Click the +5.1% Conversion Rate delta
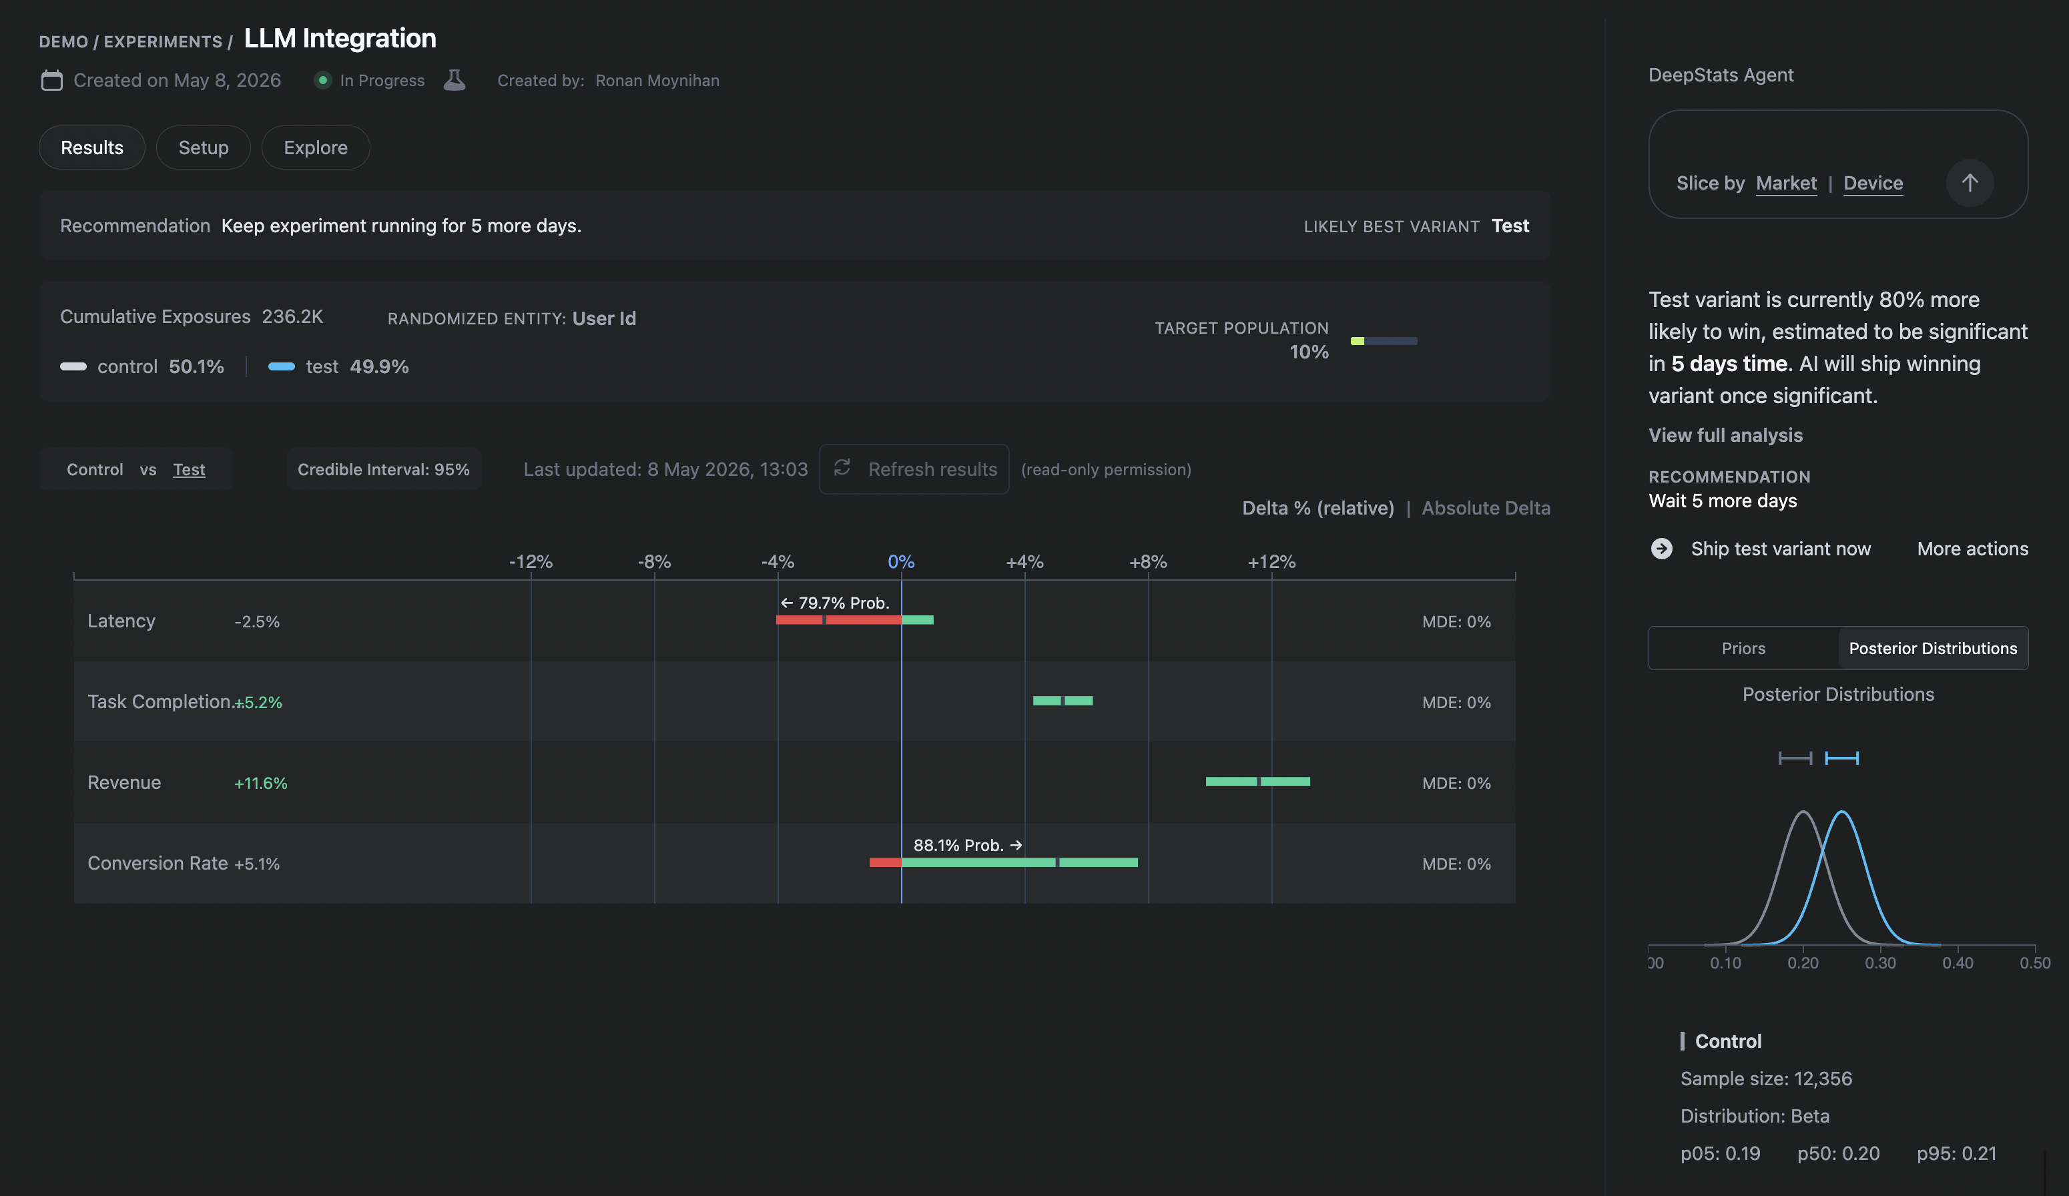The height and width of the screenshot is (1196, 2069). click(257, 864)
